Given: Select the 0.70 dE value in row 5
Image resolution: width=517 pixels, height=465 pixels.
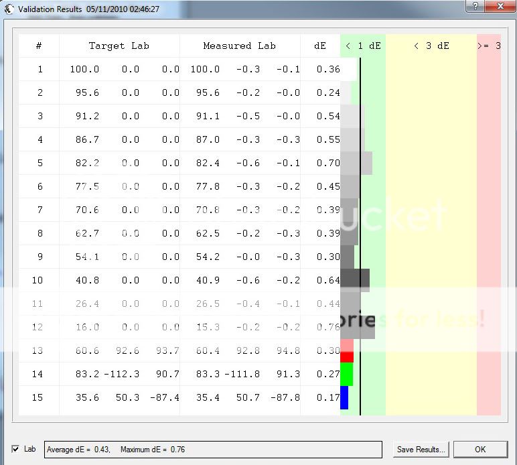Looking at the screenshot, I should [327, 163].
